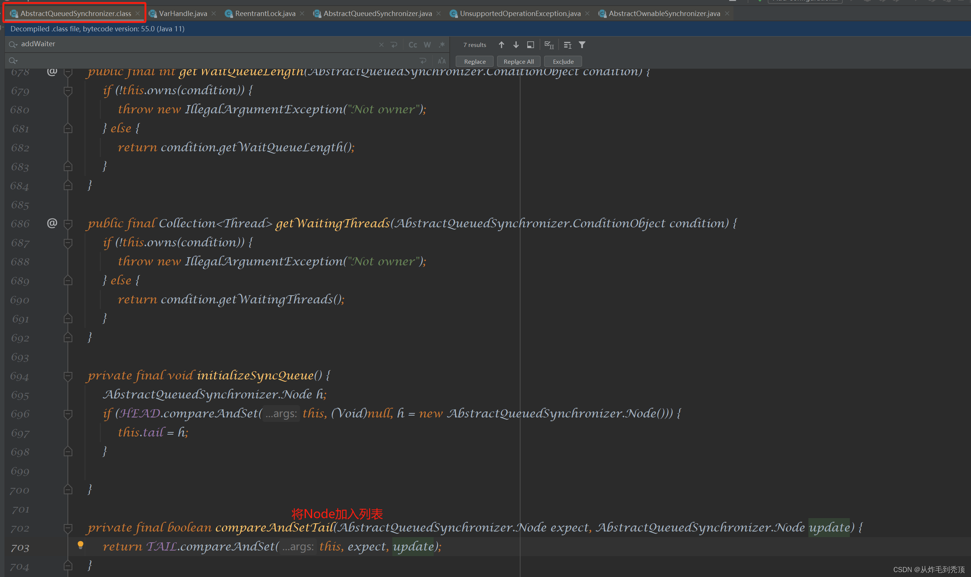Click override gutter marker on line 686
The height and width of the screenshot is (577, 971).
click(x=52, y=223)
